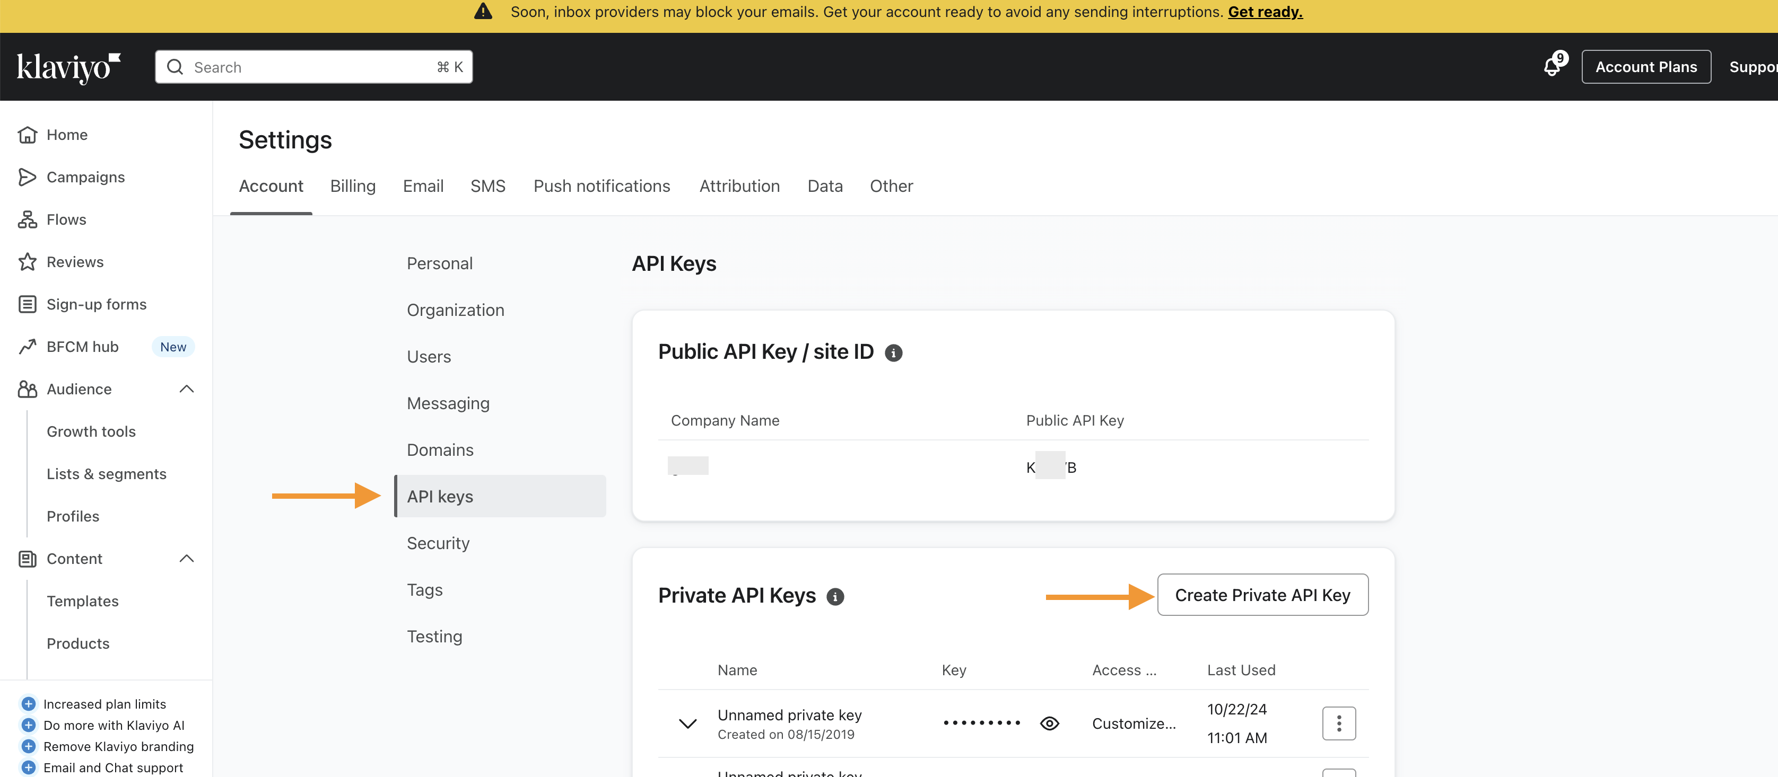Go to Lists & segments
Image resolution: width=1778 pixels, height=777 pixels.
[106, 474]
